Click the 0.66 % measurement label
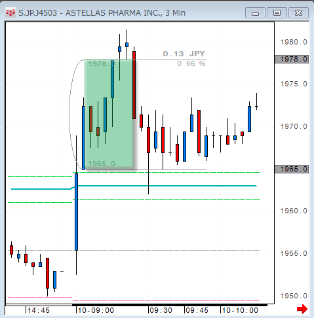 click(x=191, y=63)
